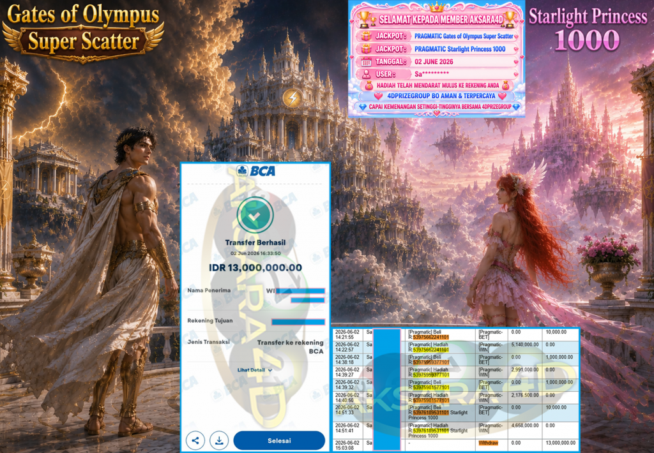The height and width of the screenshot is (453, 654).
Task: Click the BCA logo atop the receipt
Action: [255, 171]
